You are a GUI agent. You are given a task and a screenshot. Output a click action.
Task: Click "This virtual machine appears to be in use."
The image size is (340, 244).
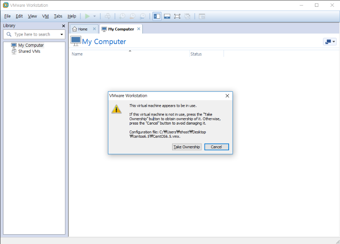(x=163, y=105)
